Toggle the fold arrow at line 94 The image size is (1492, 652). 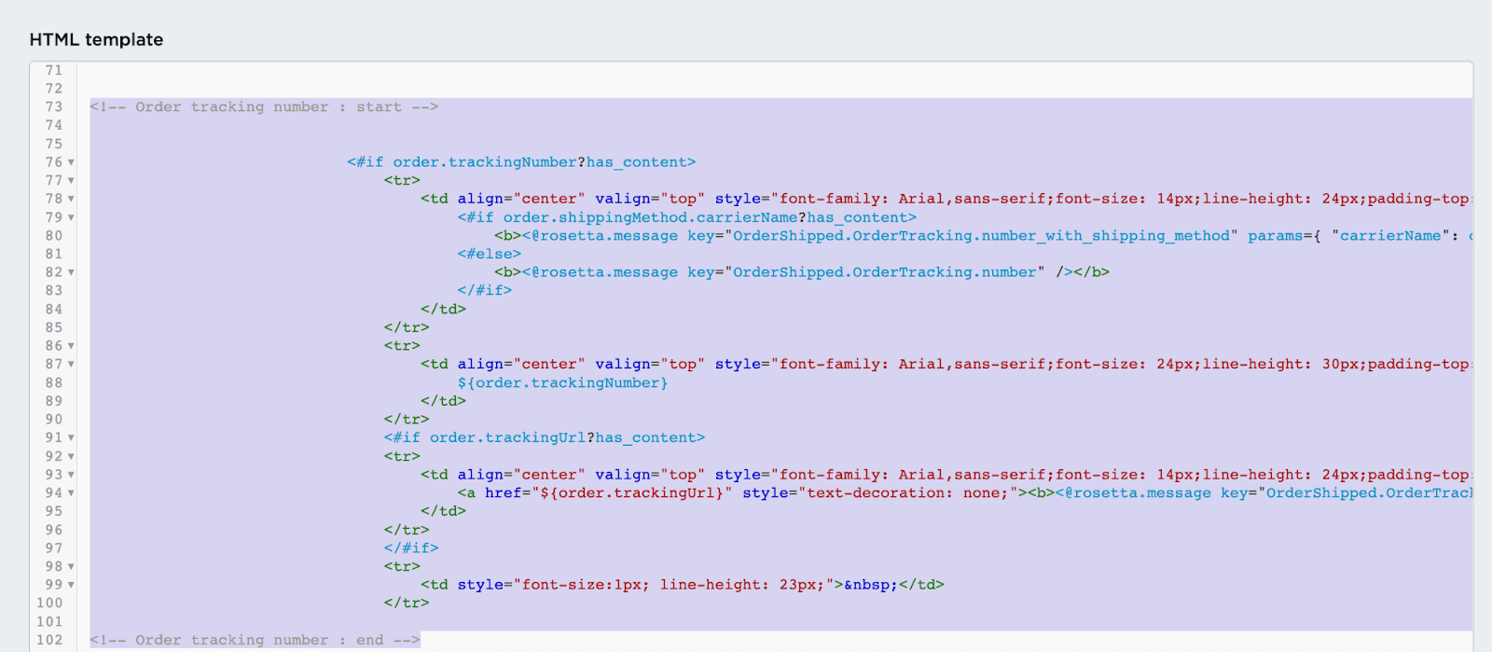click(x=71, y=493)
